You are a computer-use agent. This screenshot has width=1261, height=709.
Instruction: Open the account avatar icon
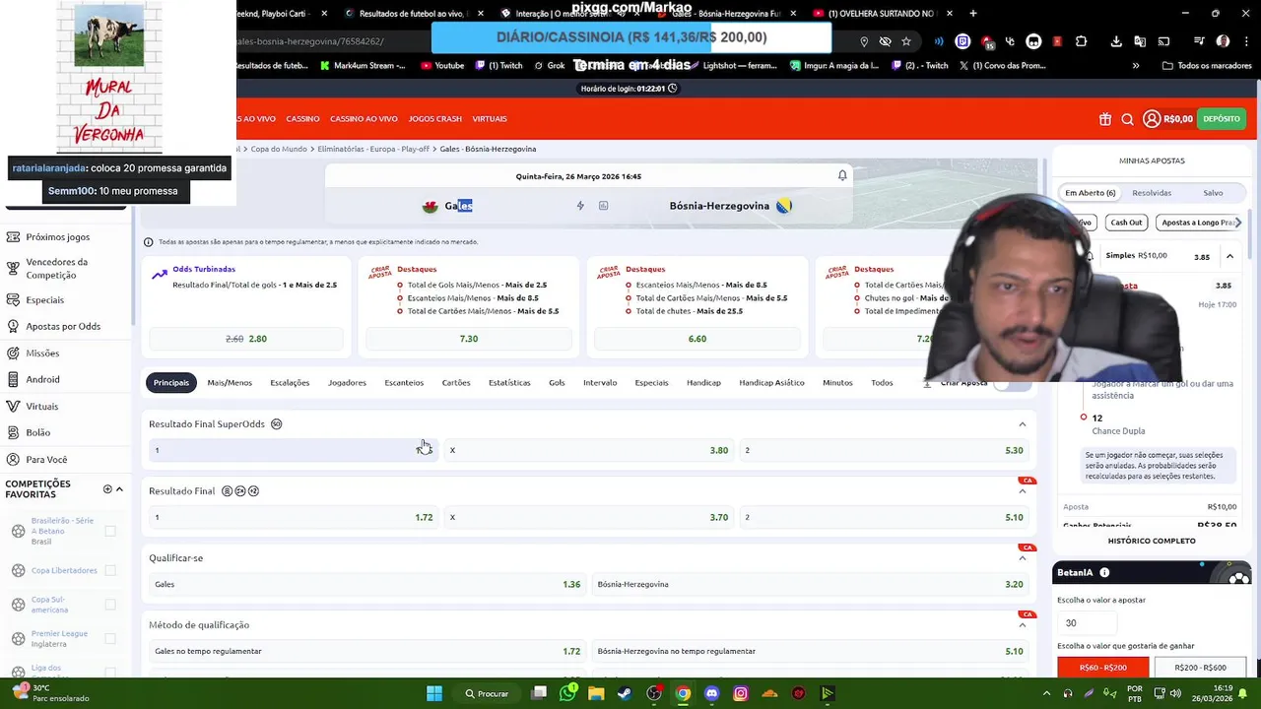[x=1152, y=119]
